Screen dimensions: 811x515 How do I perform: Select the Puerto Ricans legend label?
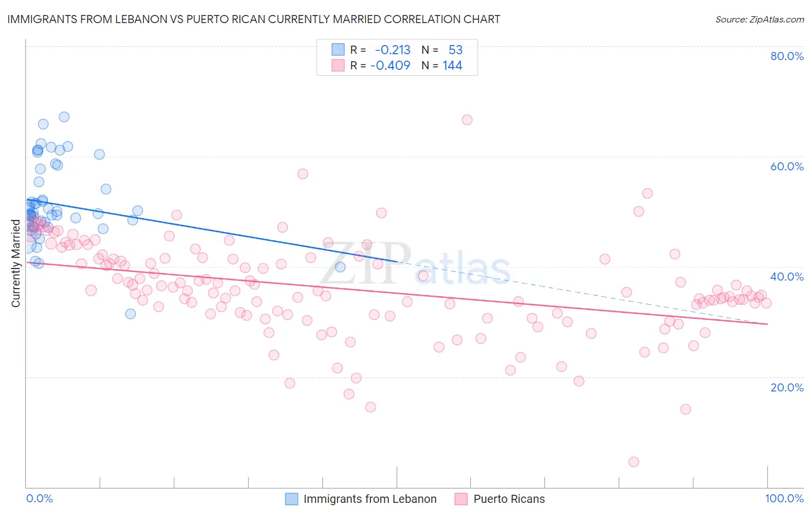point(509,499)
